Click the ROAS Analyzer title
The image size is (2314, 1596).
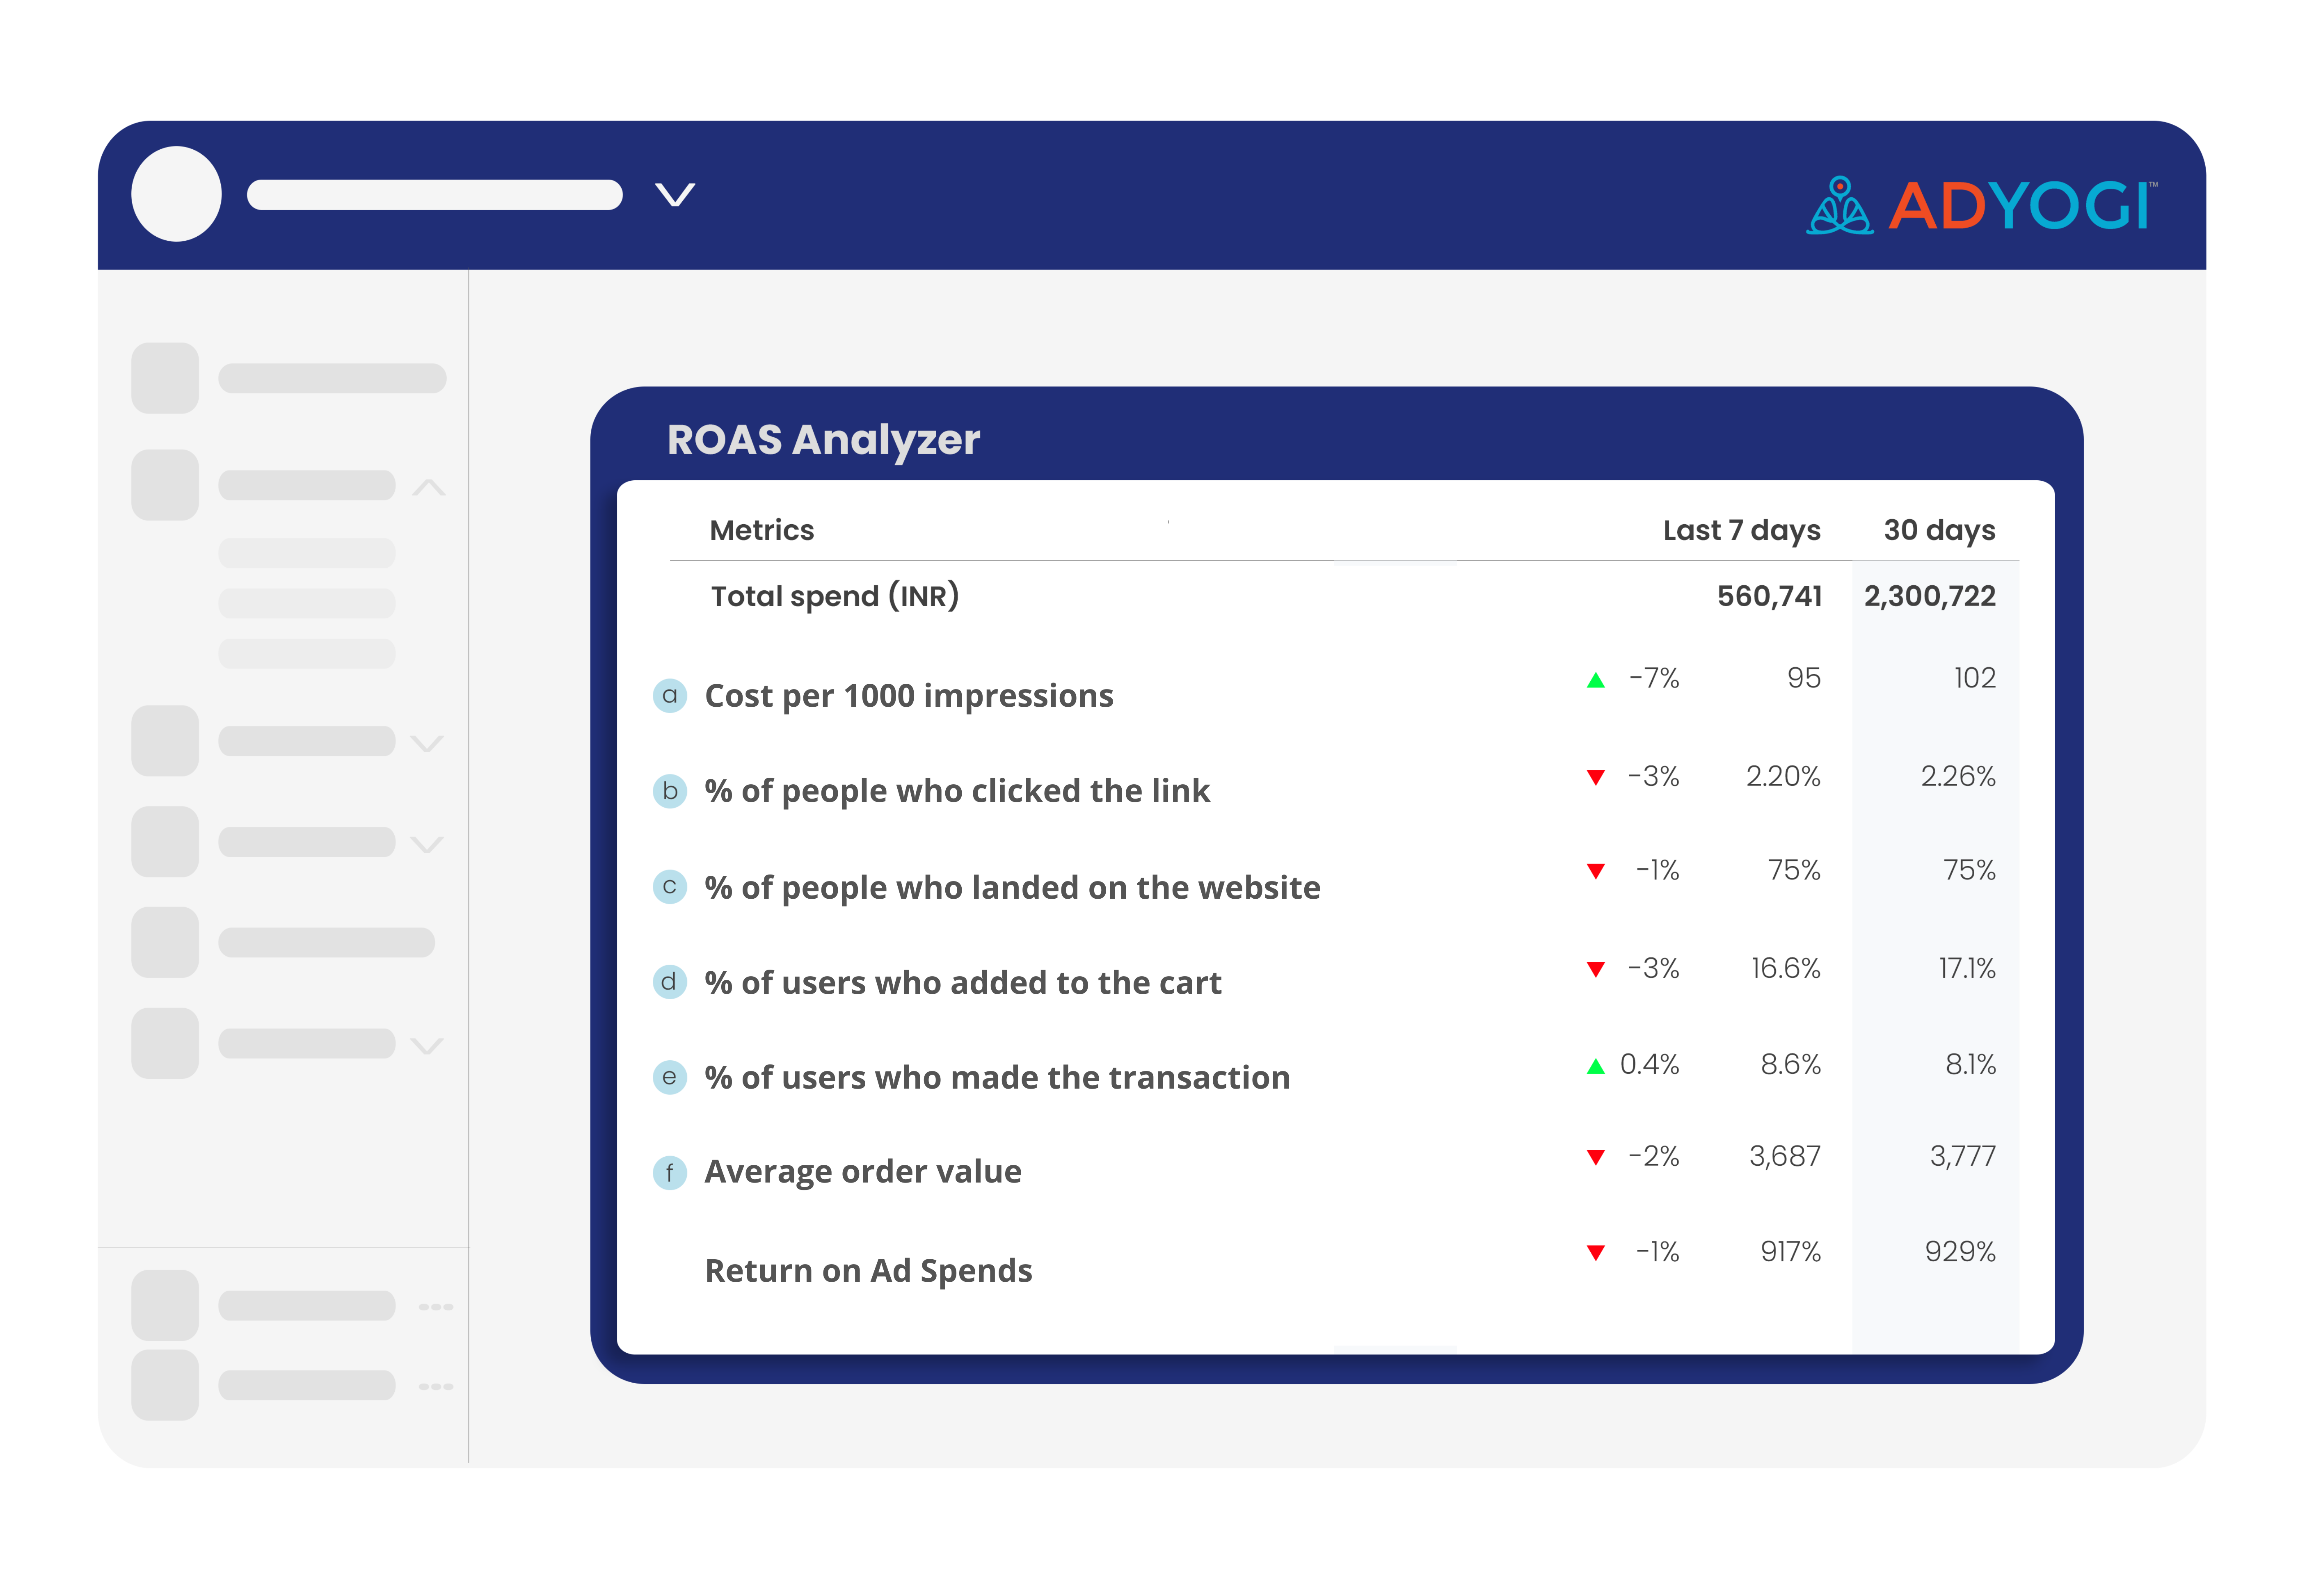coord(823,440)
